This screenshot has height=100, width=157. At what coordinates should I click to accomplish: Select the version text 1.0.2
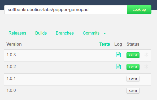[11, 66]
